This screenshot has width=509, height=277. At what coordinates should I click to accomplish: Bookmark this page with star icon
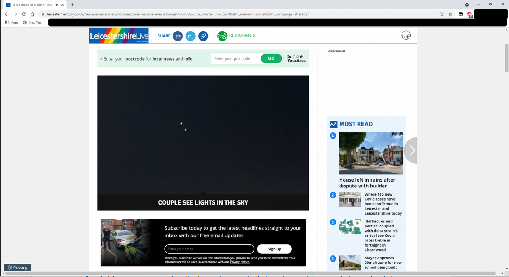click(x=450, y=14)
